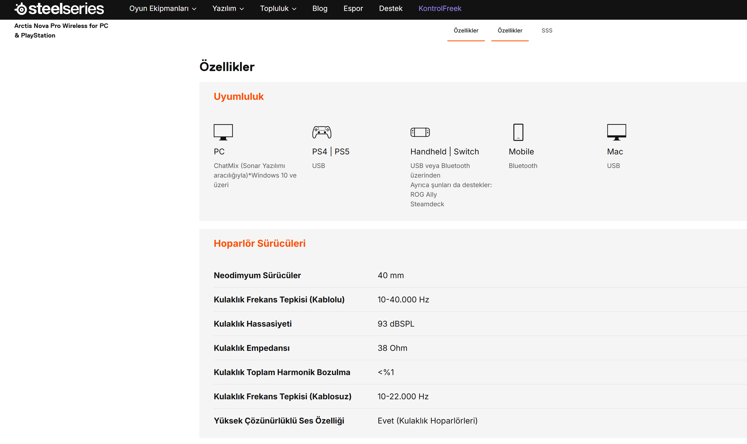This screenshot has height=444, width=747.
Task: Click the Mobile phone icon
Action: pyautogui.click(x=518, y=132)
